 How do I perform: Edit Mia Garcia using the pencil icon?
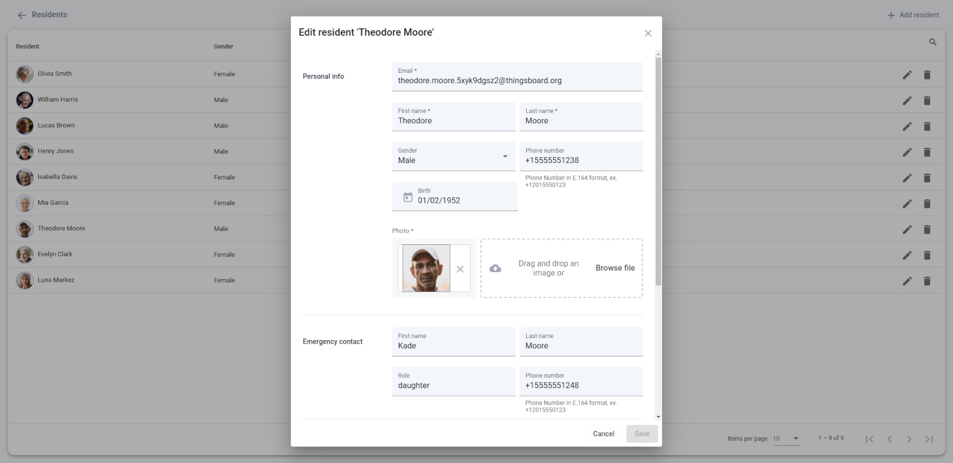tap(907, 204)
